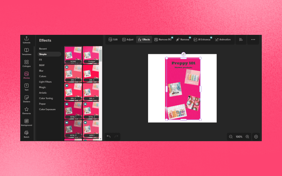Select the Blur effects category
Viewport: 282px width, 176px height.
pyautogui.click(x=41, y=71)
